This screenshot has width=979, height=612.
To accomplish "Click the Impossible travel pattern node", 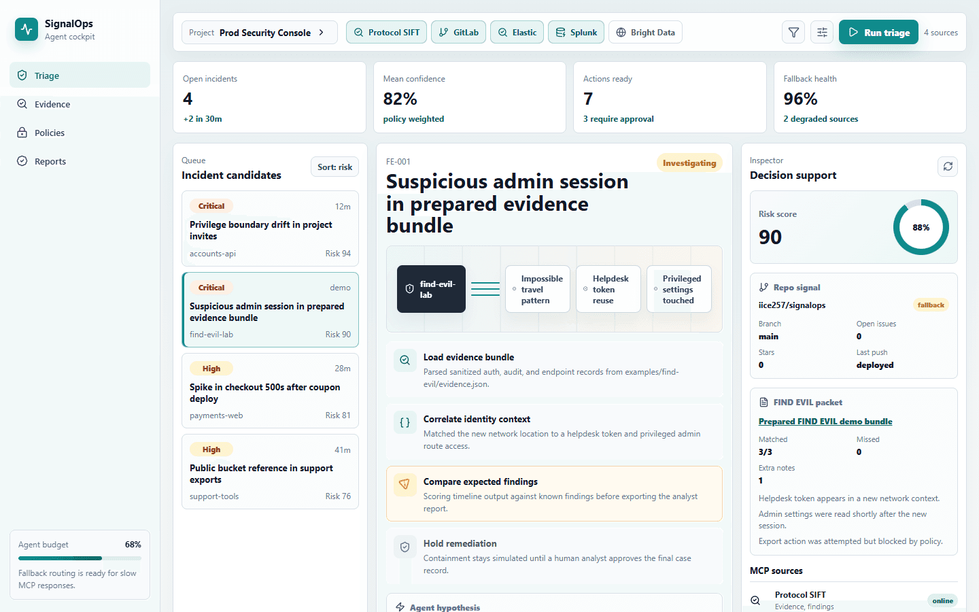I will 538,289.
